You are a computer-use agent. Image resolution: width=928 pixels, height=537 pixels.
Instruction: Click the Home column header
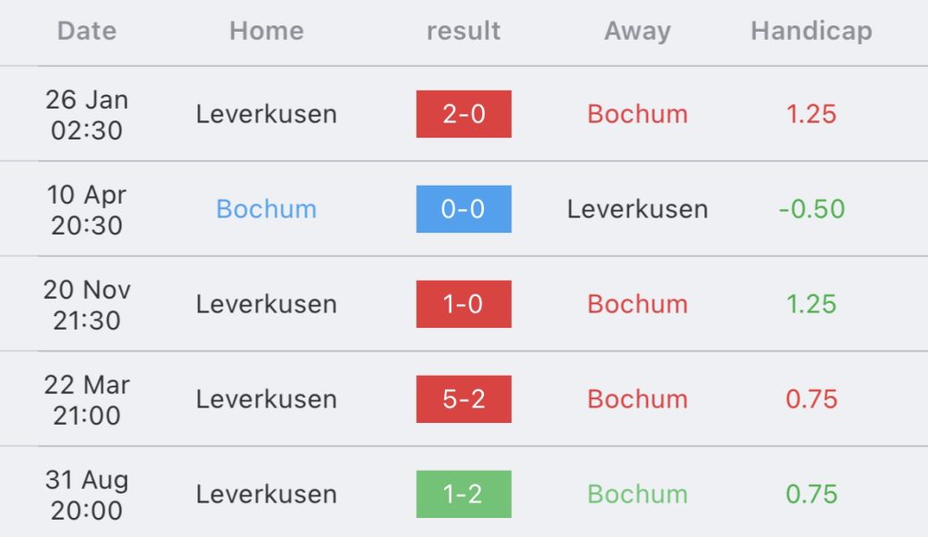266,31
